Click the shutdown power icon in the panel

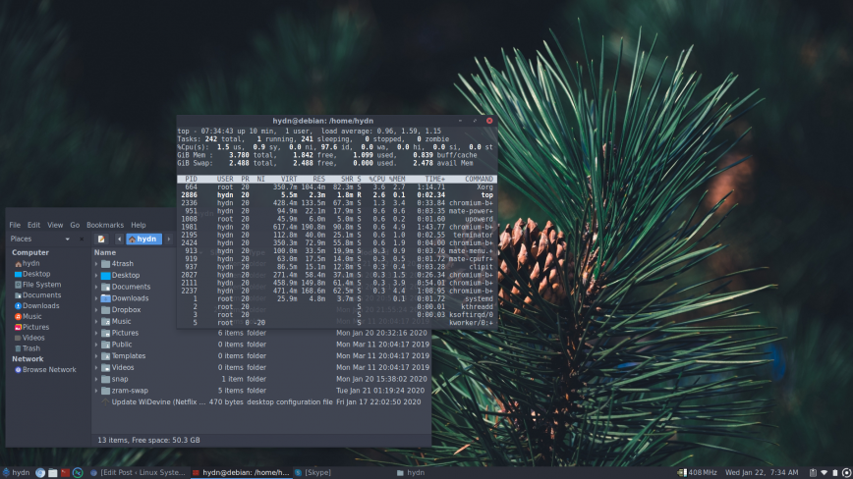click(846, 472)
